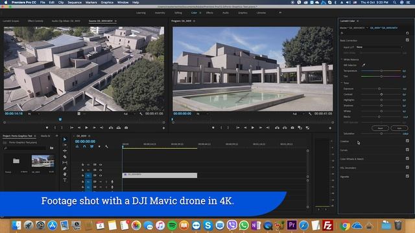Click the Project panel search field
This screenshot has height=233, width=415.
25,148
